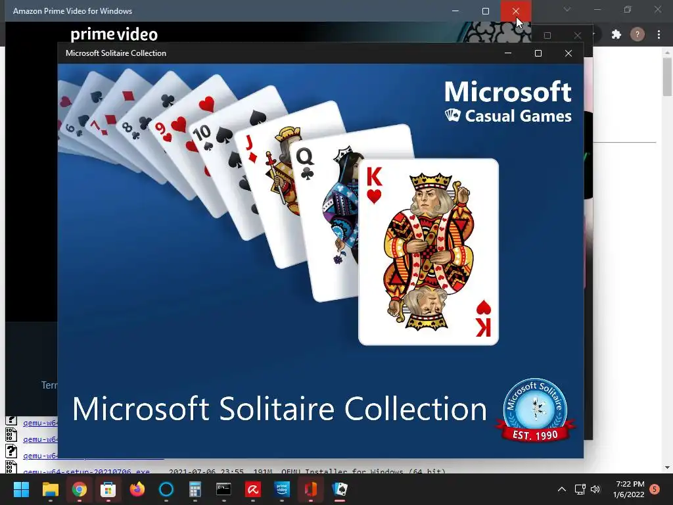Click the scrollbar down arrow in Chrome

(667, 468)
